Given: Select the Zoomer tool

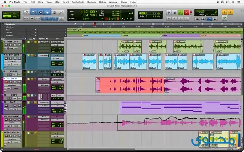Looking at the screenshot, I should click(26, 13).
